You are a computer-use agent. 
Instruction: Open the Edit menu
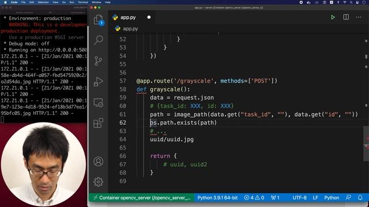tap(32, 2)
